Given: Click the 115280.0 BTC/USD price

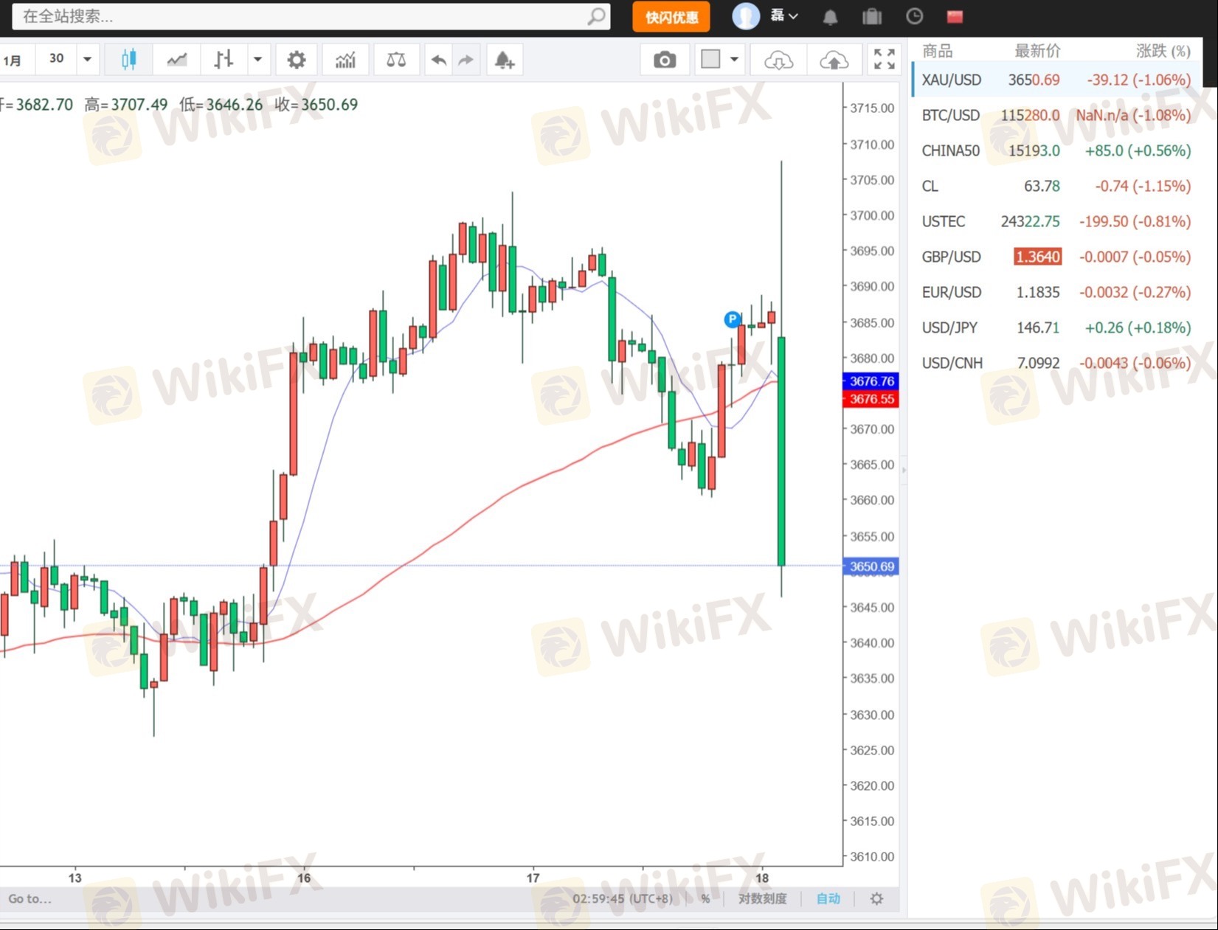Looking at the screenshot, I should click(x=1030, y=115).
